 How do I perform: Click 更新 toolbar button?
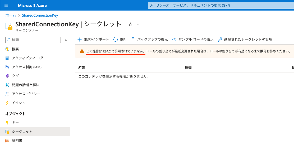coord(120,40)
